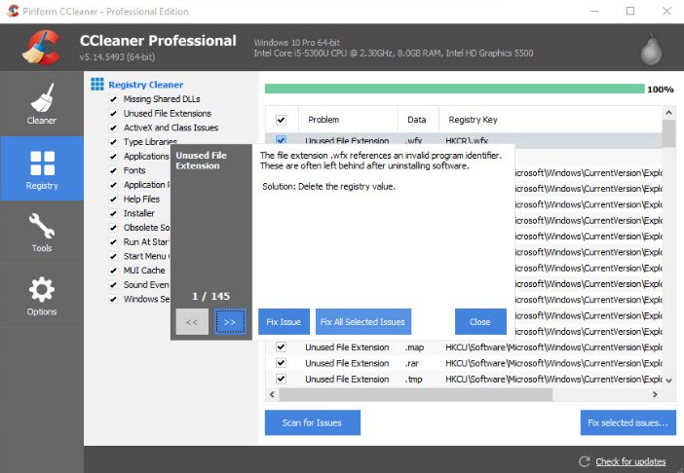Toggle MUI Cache checkbox

point(113,271)
